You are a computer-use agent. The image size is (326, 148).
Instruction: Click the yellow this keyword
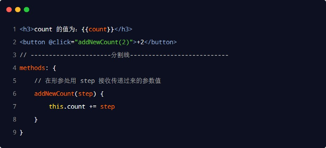56,107
